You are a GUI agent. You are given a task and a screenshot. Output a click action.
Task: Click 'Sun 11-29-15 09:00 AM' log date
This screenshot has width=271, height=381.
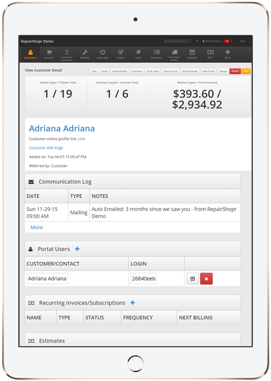coord(42,212)
